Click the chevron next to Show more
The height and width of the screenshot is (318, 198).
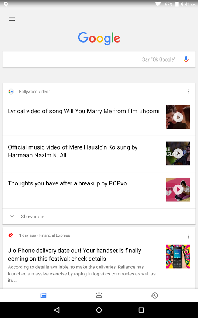pos(12,216)
